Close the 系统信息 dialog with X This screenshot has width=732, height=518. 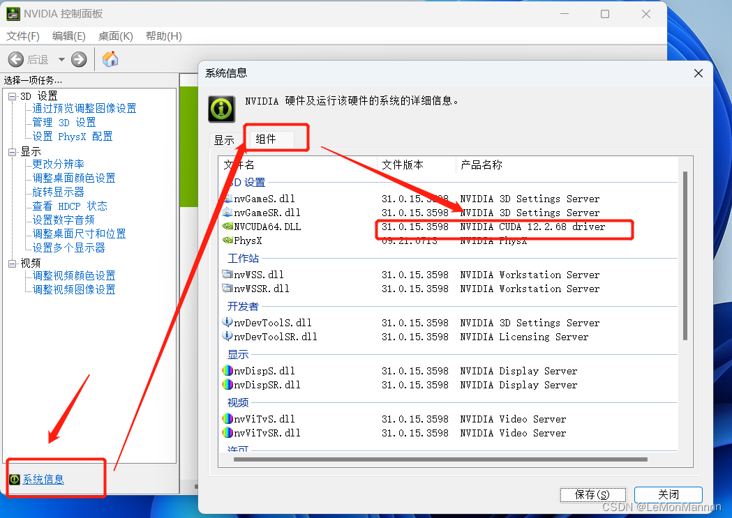click(x=699, y=73)
